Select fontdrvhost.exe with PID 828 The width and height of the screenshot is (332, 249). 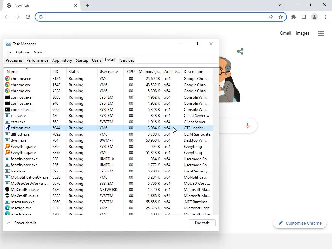pyautogui.click(x=108, y=159)
